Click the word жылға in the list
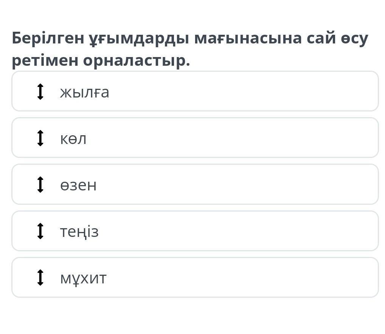The width and height of the screenshot is (385, 334). coord(84,93)
